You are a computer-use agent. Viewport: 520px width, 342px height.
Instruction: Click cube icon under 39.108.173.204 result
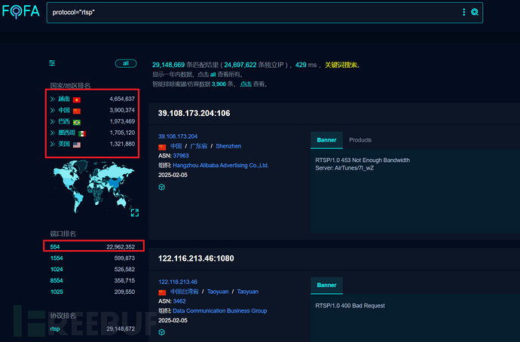click(x=161, y=188)
